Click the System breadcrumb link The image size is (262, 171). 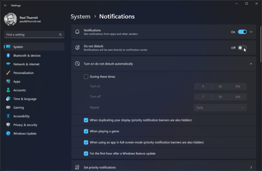[80, 17]
